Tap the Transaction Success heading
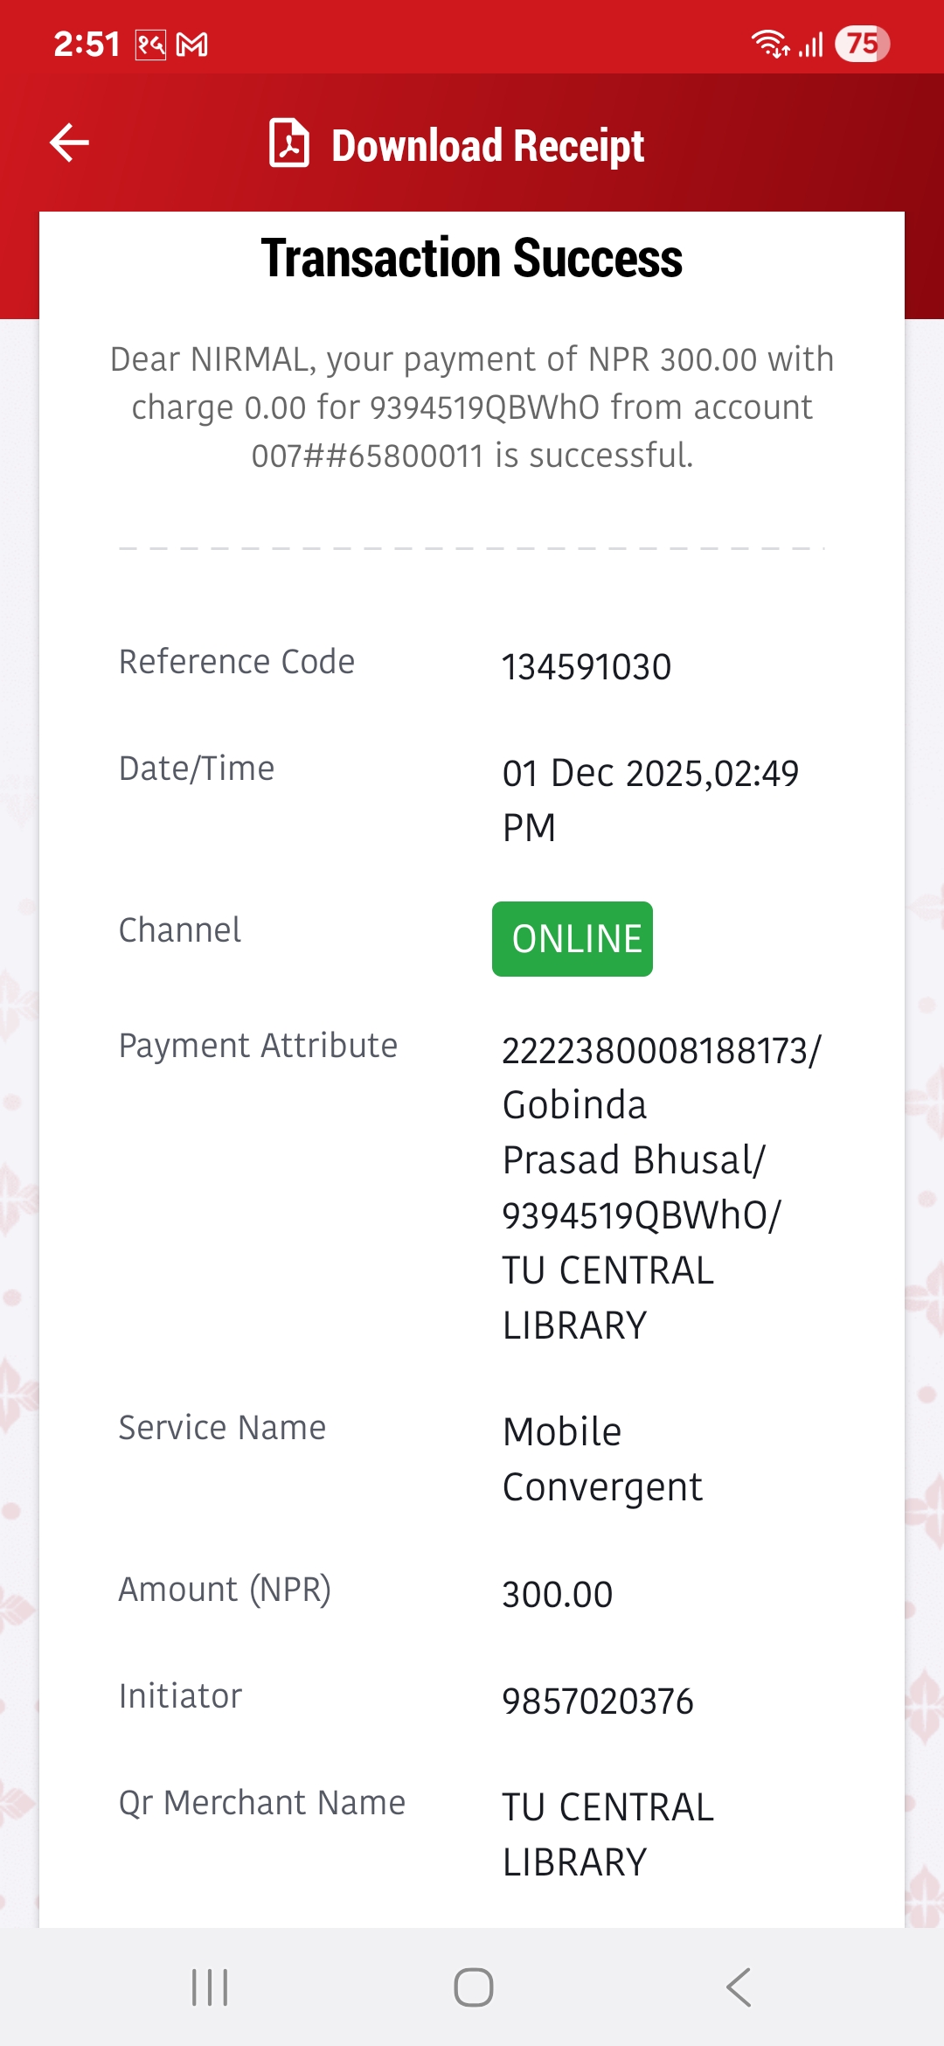The height and width of the screenshot is (2046, 944). (472, 259)
